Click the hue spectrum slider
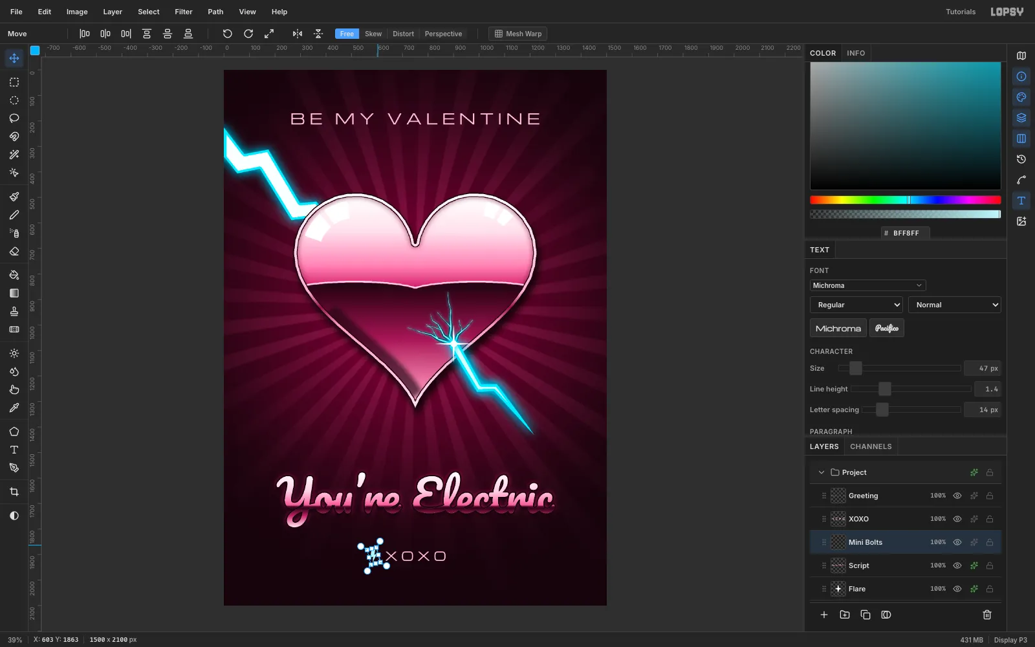 906,200
